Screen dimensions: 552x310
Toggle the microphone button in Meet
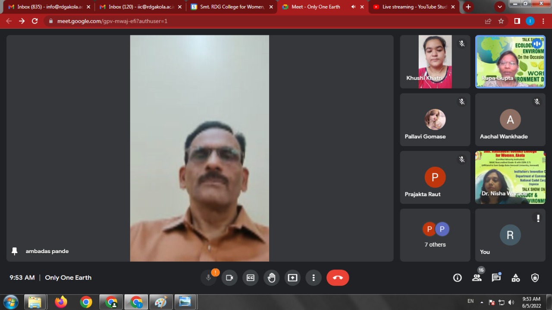pyautogui.click(x=209, y=278)
